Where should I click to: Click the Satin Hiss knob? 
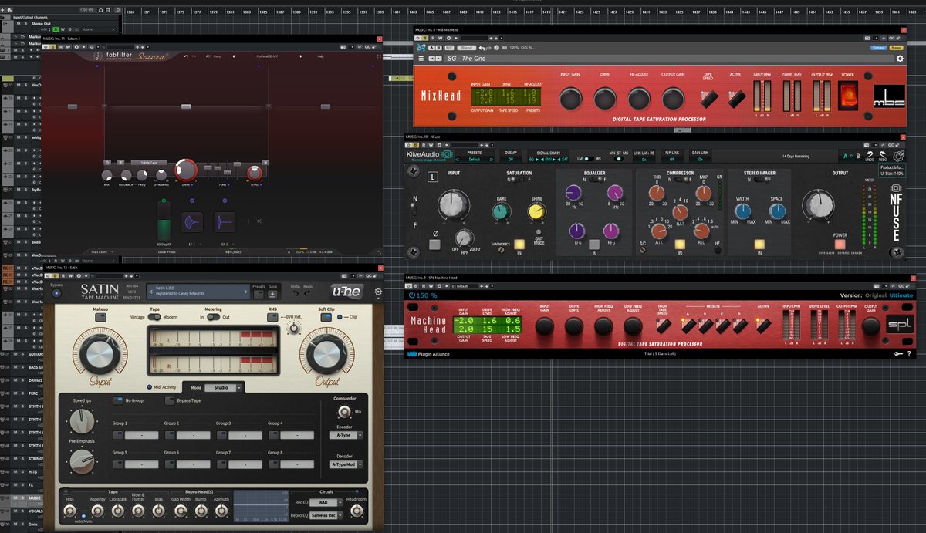(x=70, y=510)
